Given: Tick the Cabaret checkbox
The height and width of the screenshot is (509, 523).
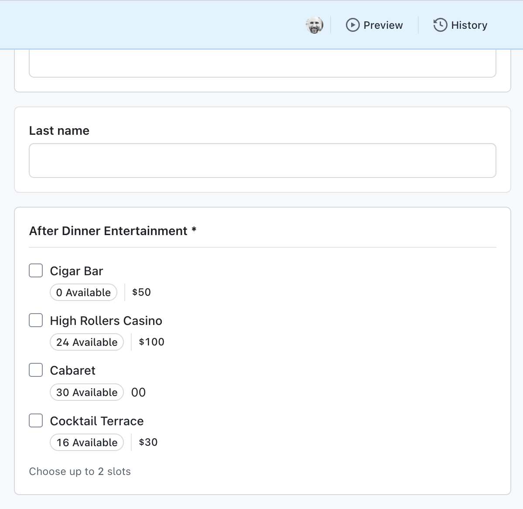Looking at the screenshot, I should 36,370.
